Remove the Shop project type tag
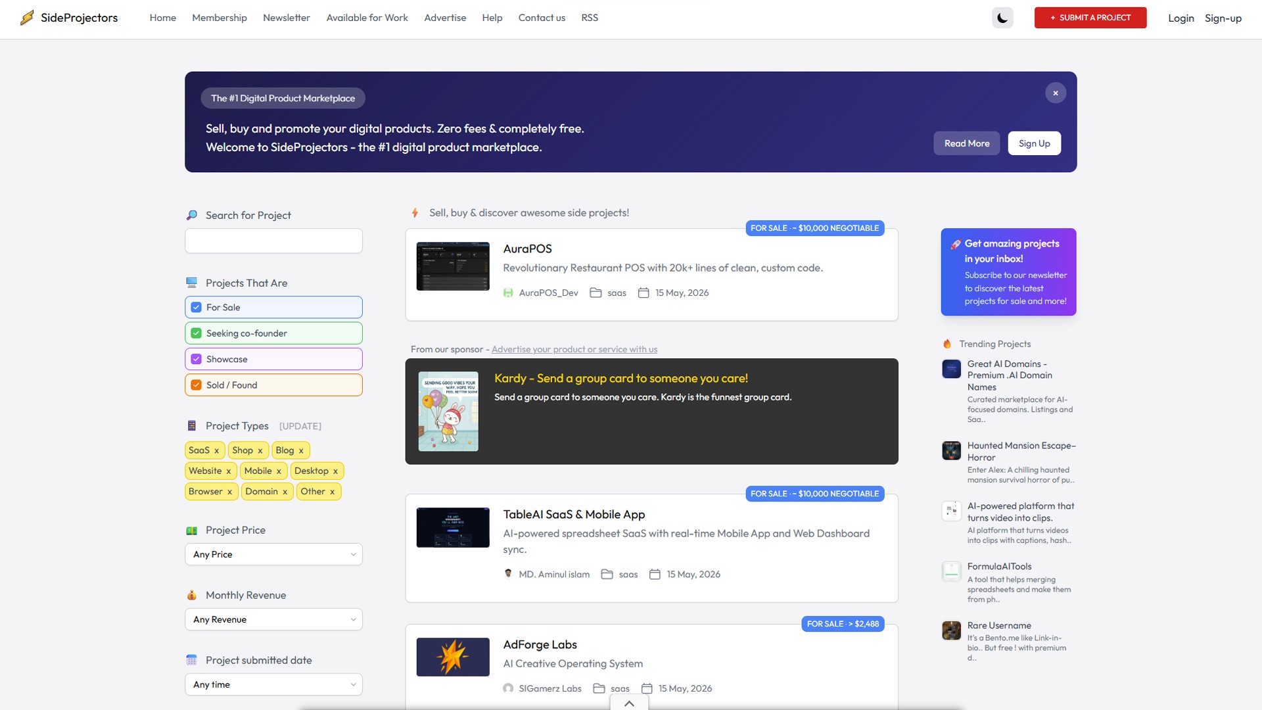 (260, 451)
